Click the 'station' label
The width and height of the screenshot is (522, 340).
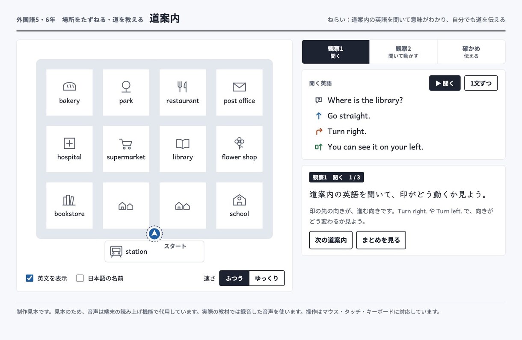tap(136, 252)
